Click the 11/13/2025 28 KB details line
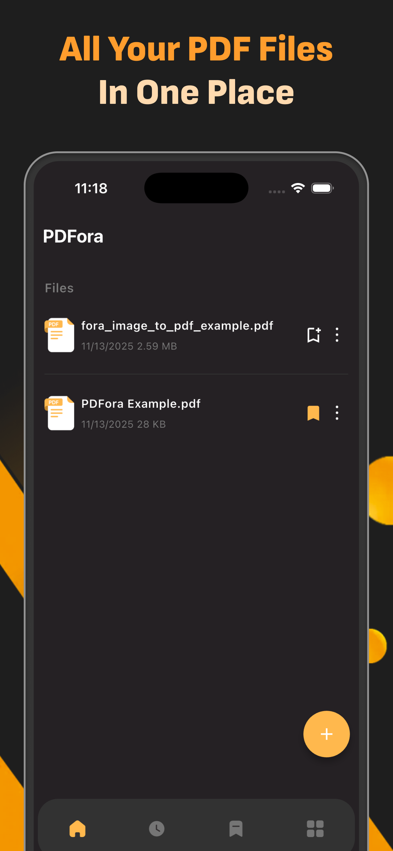This screenshot has width=393, height=851. [x=123, y=424]
